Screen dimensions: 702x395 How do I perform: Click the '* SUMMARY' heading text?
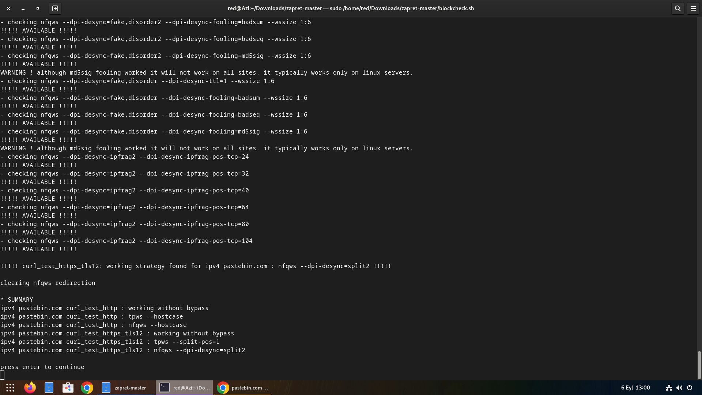tap(17, 300)
